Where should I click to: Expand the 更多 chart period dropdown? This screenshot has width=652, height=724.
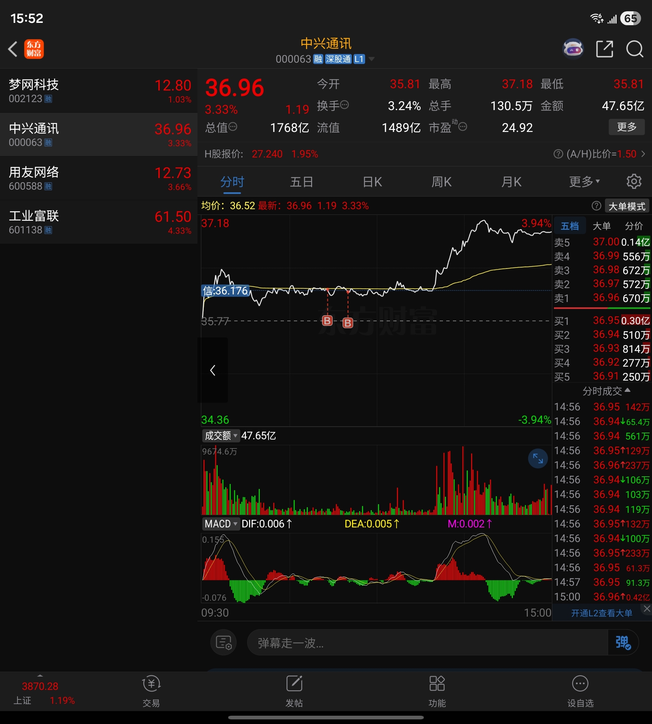tap(584, 182)
